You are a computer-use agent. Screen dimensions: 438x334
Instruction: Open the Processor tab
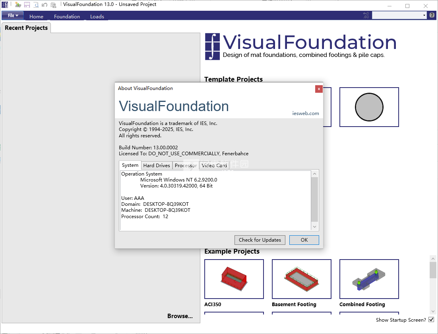click(186, 166)
